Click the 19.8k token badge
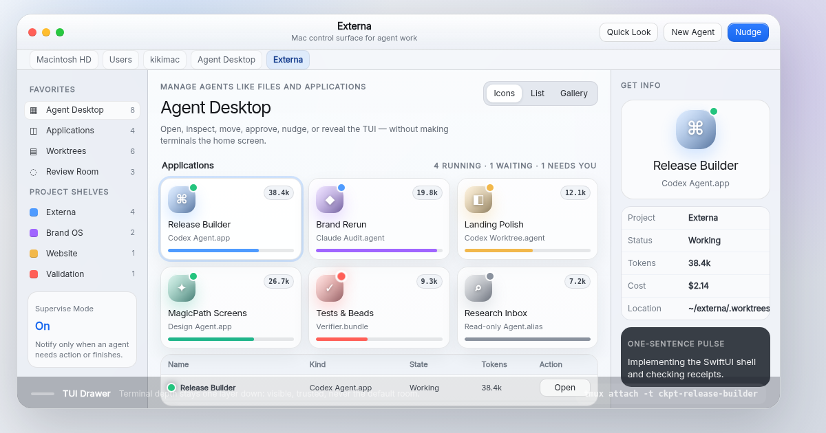 point(427,193)
